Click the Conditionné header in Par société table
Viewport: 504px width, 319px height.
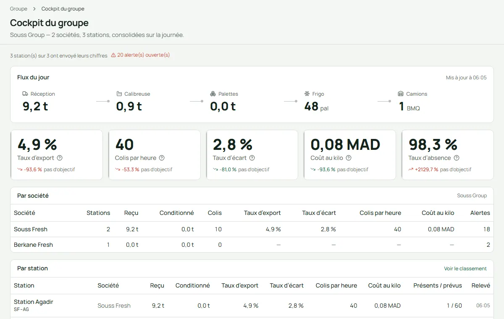pos(177,213)
